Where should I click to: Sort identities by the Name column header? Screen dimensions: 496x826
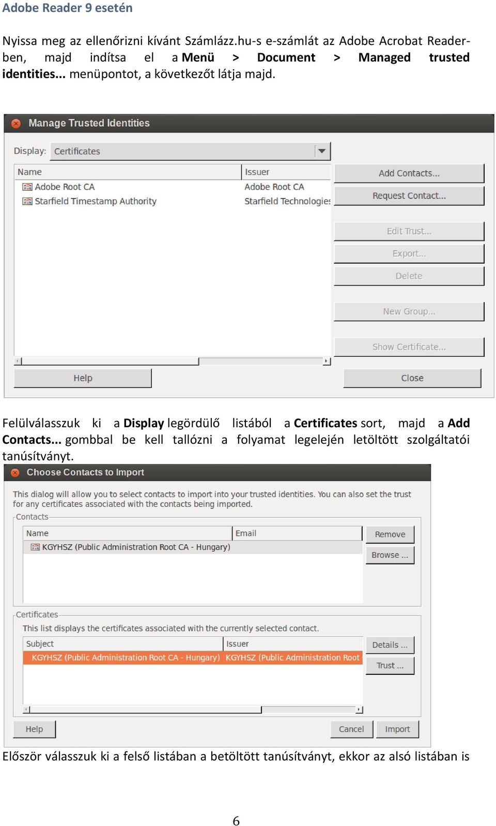[x=128, y=172]
